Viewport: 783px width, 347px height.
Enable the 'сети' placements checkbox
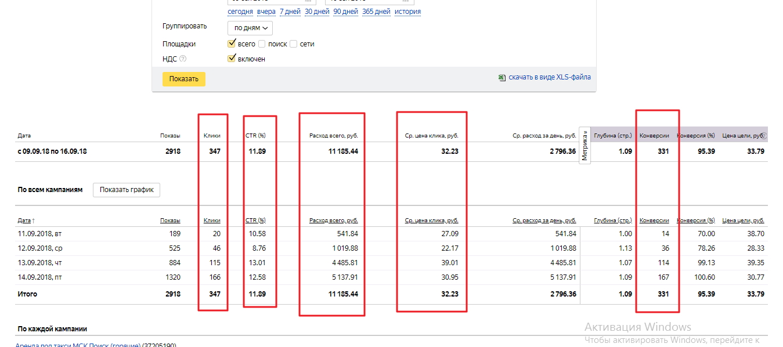pyautogui.click(x=293, y=44)
